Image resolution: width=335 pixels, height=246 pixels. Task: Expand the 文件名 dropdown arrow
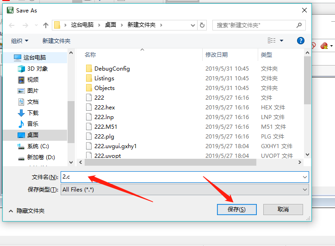305,177
